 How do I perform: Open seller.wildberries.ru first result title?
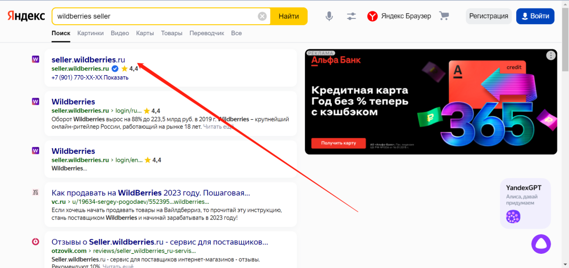coord(88,59)
